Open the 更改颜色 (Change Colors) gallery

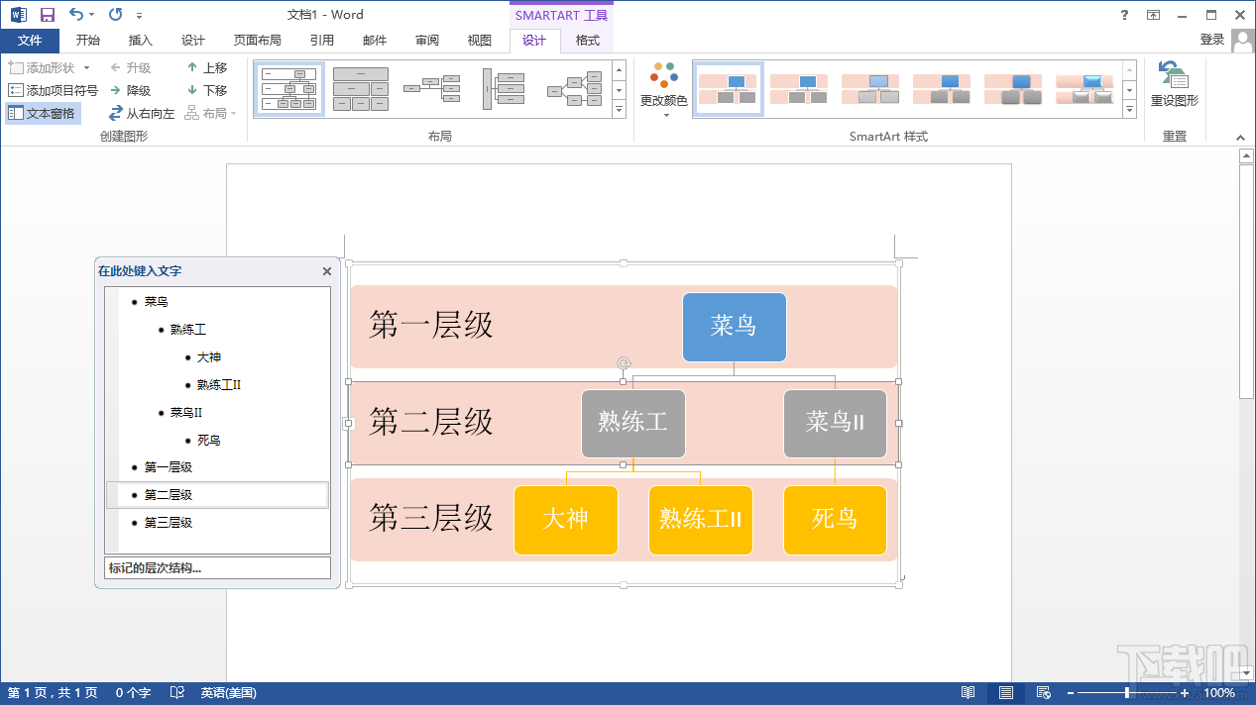tap(662, 89)
